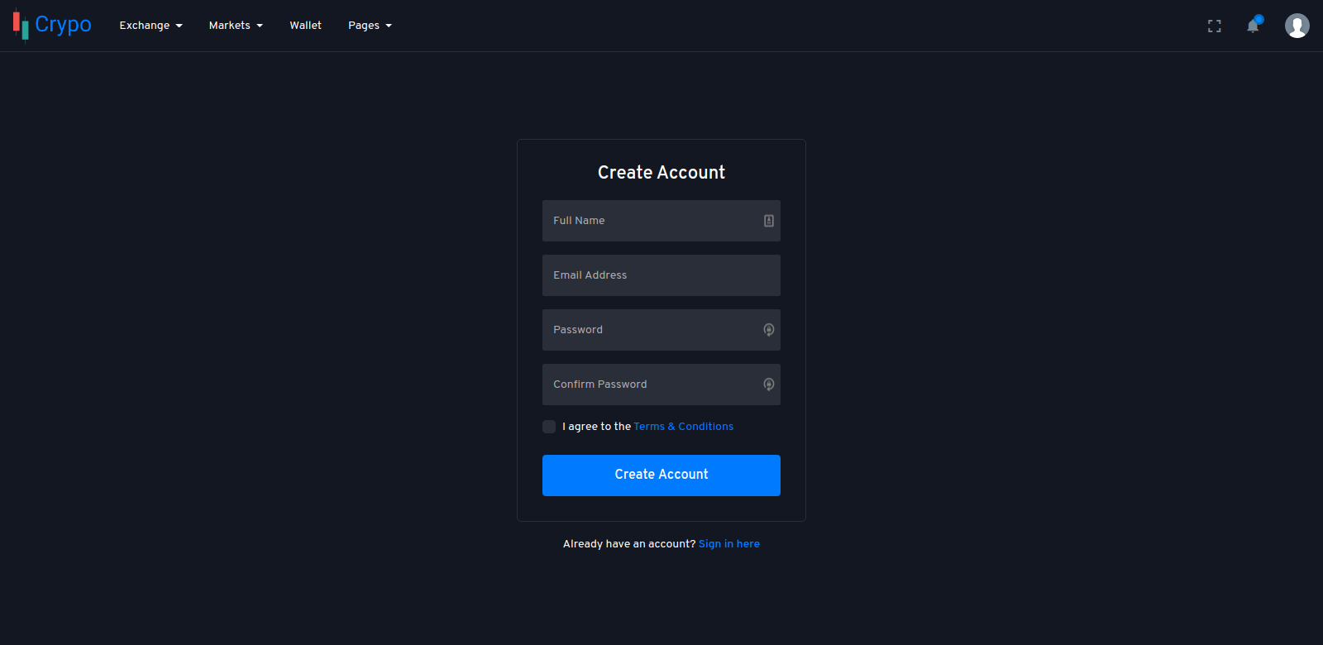This screenshot has width=1323, height=645.
Task: Click the contact icon in Full Name field
Action: (768, 221)
